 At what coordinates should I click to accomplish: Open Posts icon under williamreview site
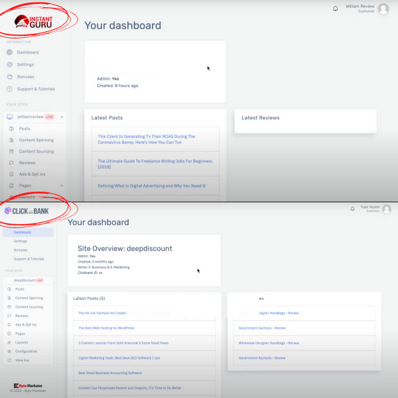[11, 129]
